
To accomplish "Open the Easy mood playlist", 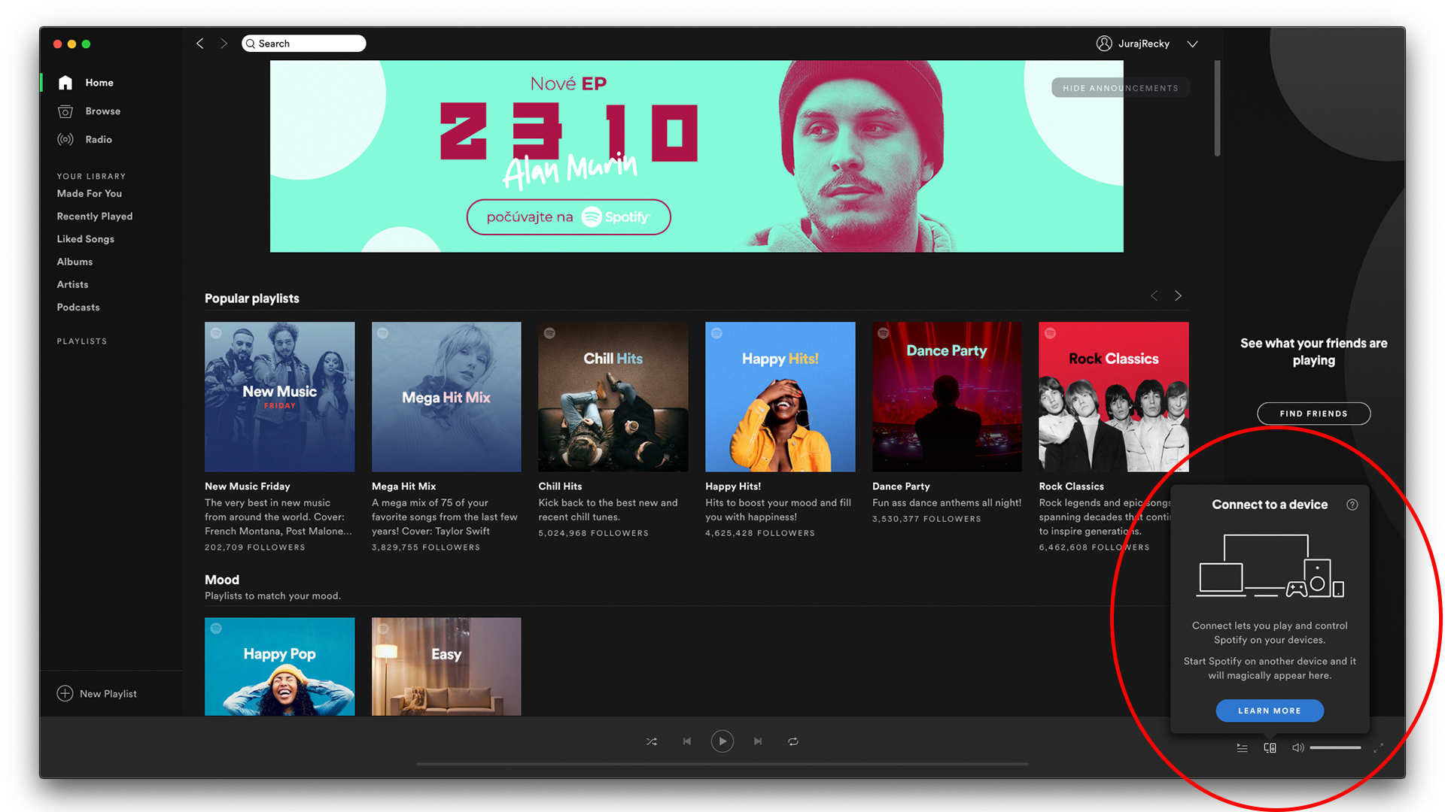I will [x=446, y=666].
